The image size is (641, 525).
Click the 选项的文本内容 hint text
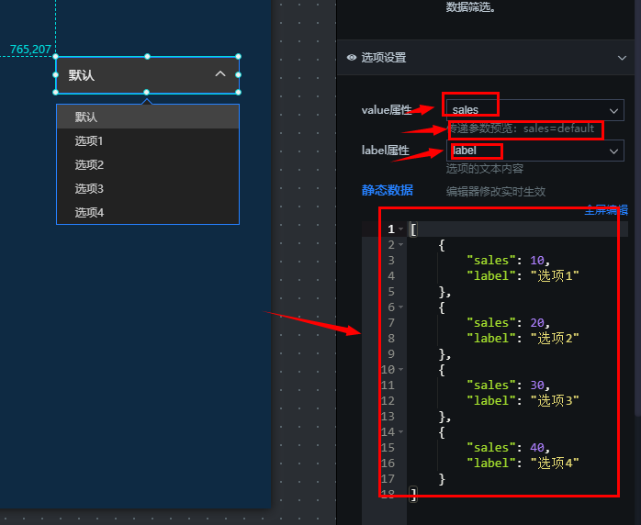pos(485,169)
